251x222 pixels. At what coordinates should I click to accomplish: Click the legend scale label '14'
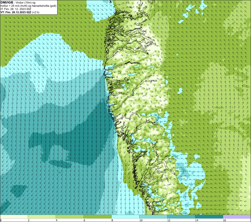[x=197, y=220]
